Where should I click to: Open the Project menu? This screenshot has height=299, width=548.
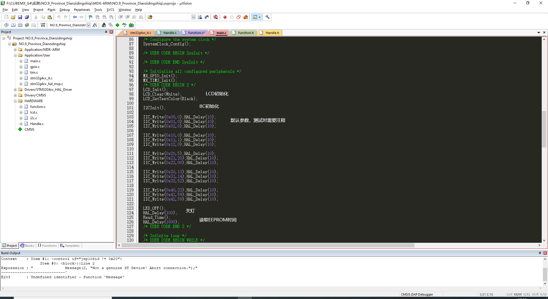tap(38, 10)
